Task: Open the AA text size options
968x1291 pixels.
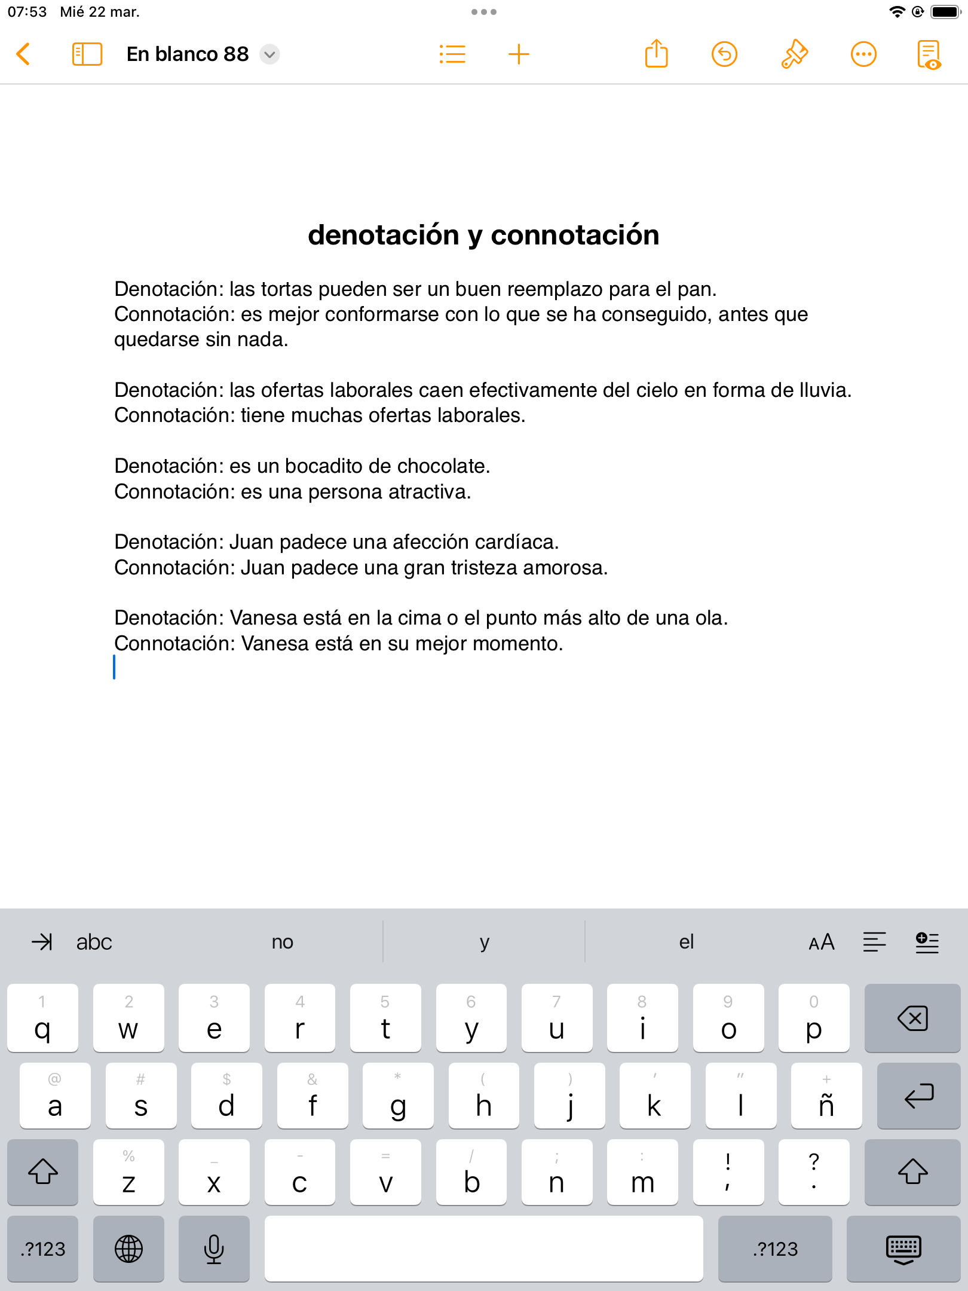Action: (x=822, y=943)
